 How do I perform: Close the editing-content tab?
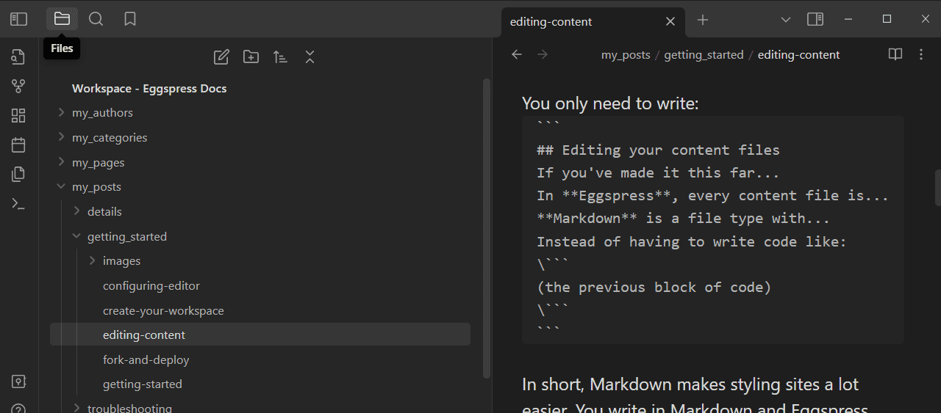point(670,22)
